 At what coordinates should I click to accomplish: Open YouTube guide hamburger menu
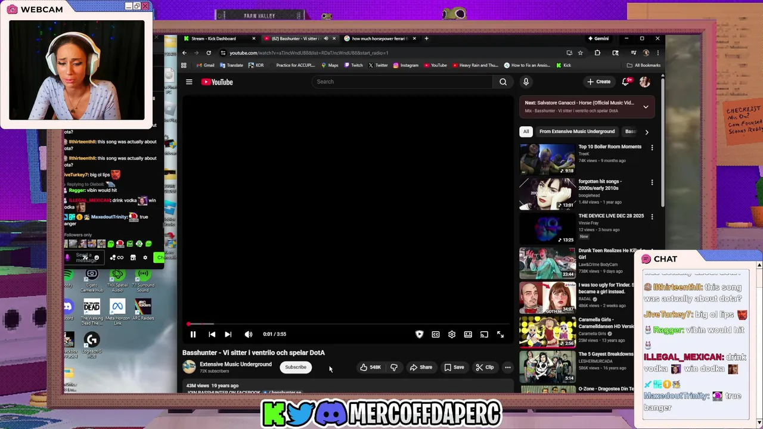coord(189,82)
